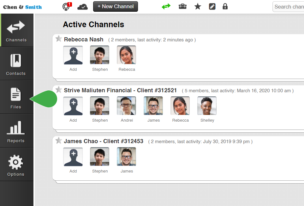The image size is (304, 206).
Task: Open the Channels sidebar tab
Action: [x=17, y=30]
